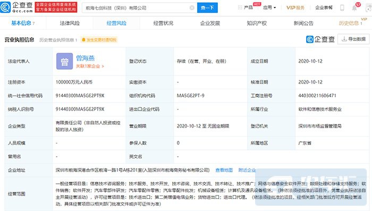Click the company name search input field
Viewport: 372px width, 211px height.
(137, 8)
